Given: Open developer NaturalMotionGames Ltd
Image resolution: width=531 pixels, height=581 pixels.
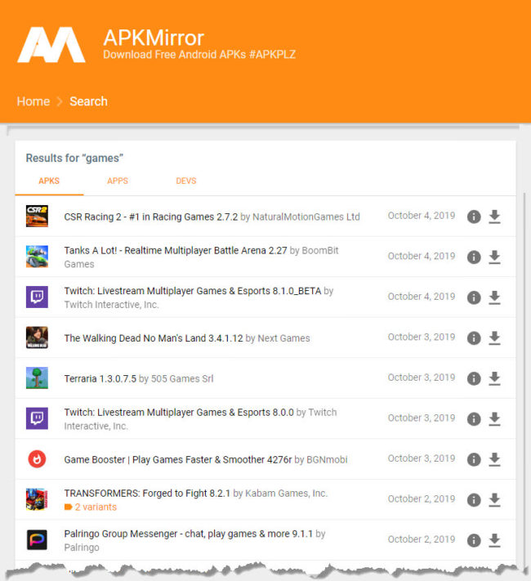Looking at the screenshot, I should [x=306, y=217].
